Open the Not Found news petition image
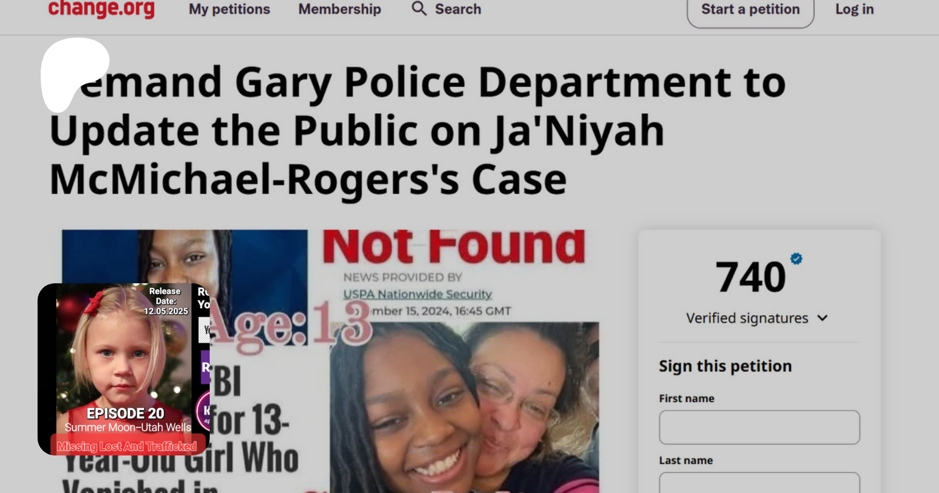Image resolution: width=939 pixels, height=493 pixels. click(331, 361)
